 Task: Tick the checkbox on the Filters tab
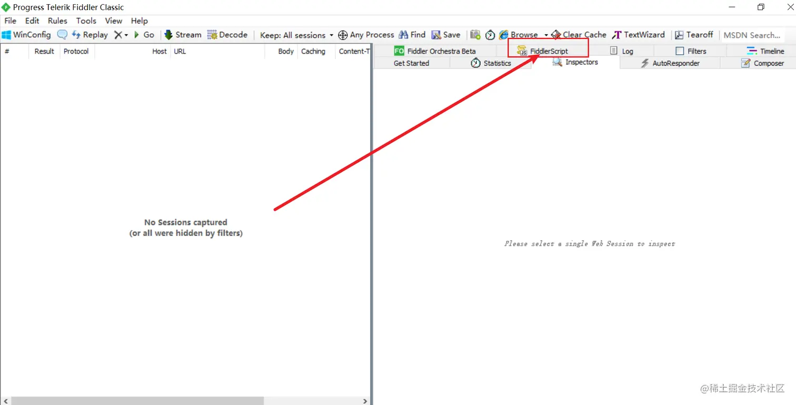click(680, 51)
